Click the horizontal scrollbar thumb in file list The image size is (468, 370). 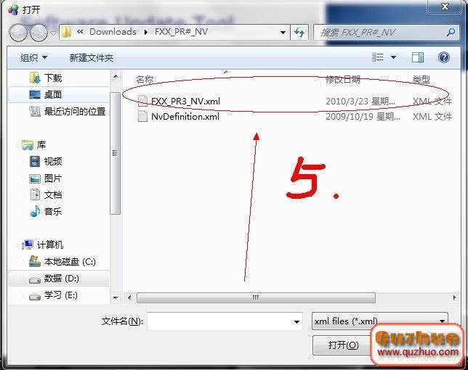(256, 297)
